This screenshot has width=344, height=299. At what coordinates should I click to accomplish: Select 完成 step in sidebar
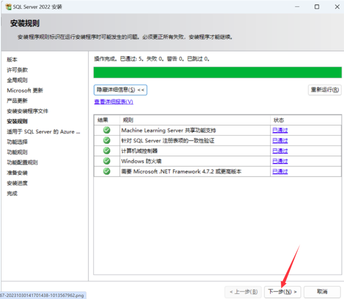click(x=12, y=194)
